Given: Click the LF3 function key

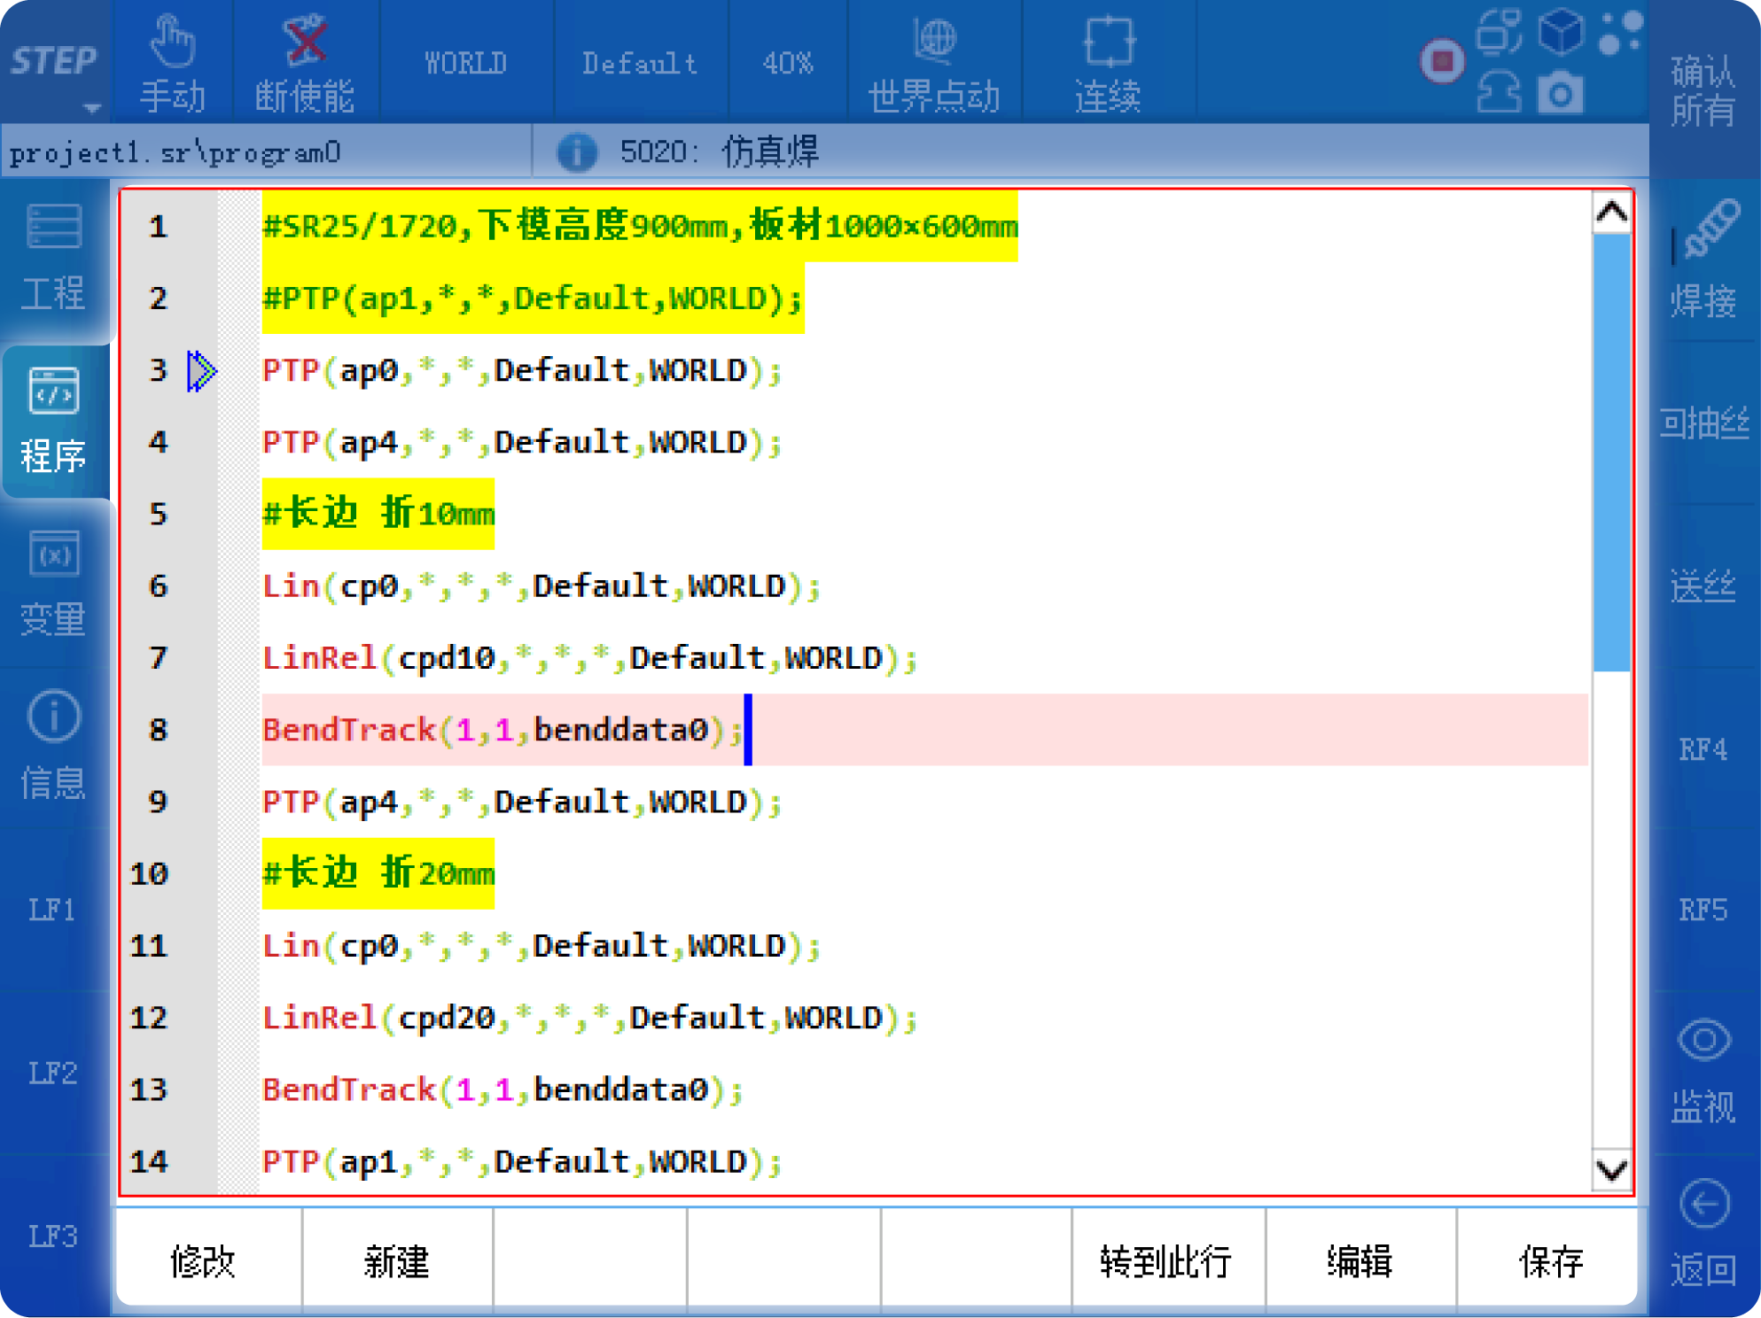Looking at the screenshot, I should point(54,1237).
